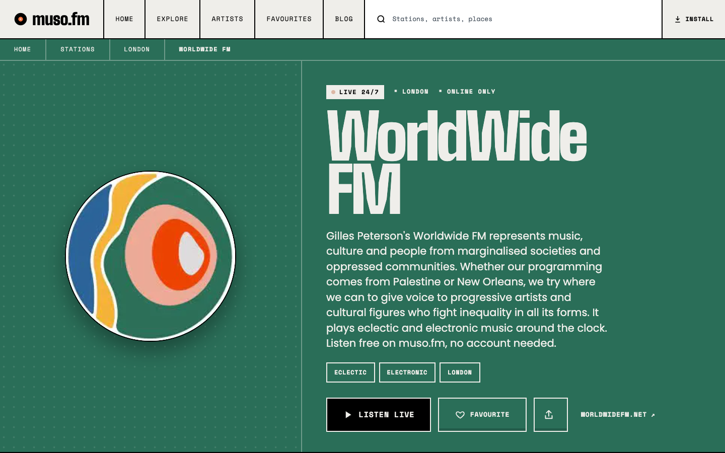Click the WorldWide FM breadcrumb
The width and height of the screenshot is (725, 453).
[x=204, y=49]
